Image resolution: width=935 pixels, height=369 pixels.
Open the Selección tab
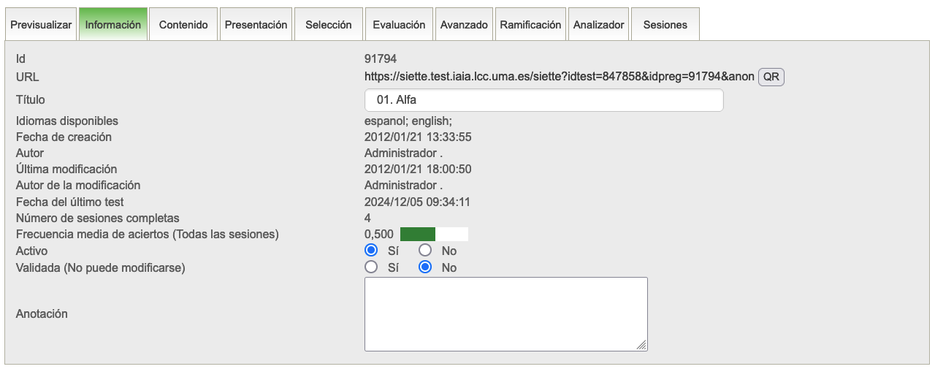coord(328,25)
